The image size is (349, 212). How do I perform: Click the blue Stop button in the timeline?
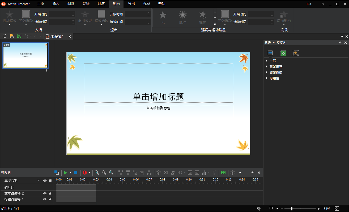coord(76,173)
